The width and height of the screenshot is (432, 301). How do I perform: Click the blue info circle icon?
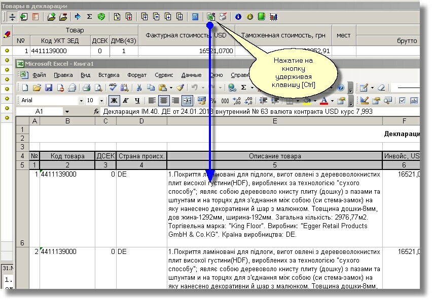pyautogui.click(x=238, y=17)
